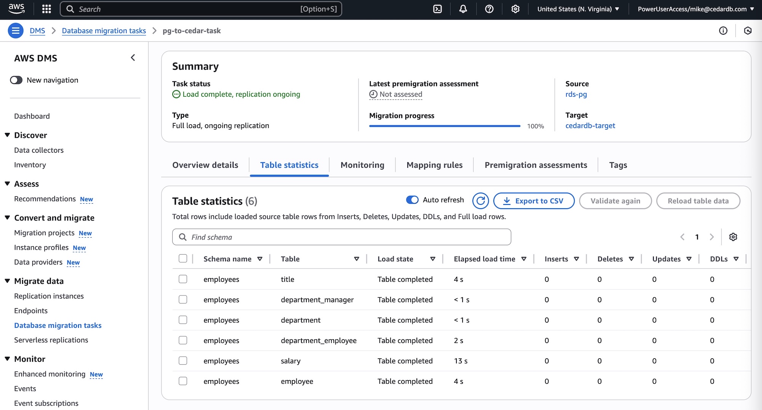Disable the Auto refresh toggle
Viewport: 762px width, 410px height.
coord(412,200)
